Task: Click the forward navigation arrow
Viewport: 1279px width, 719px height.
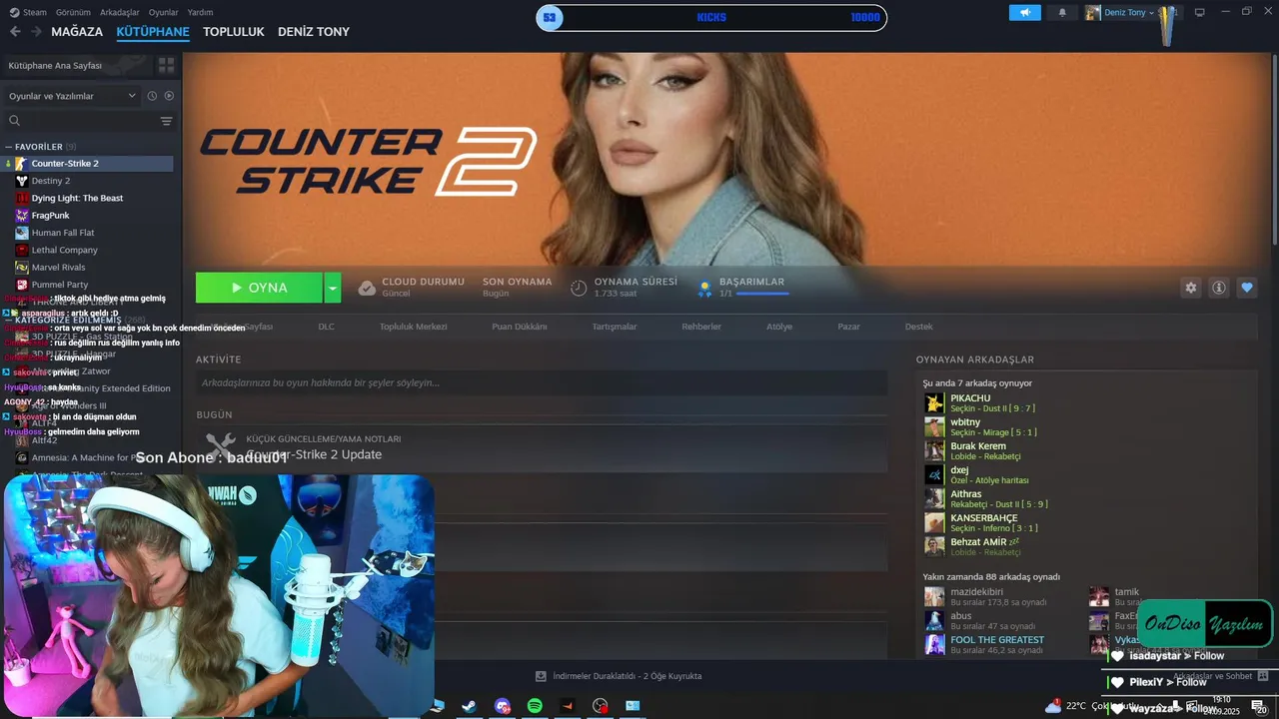Action: point(36,31)
